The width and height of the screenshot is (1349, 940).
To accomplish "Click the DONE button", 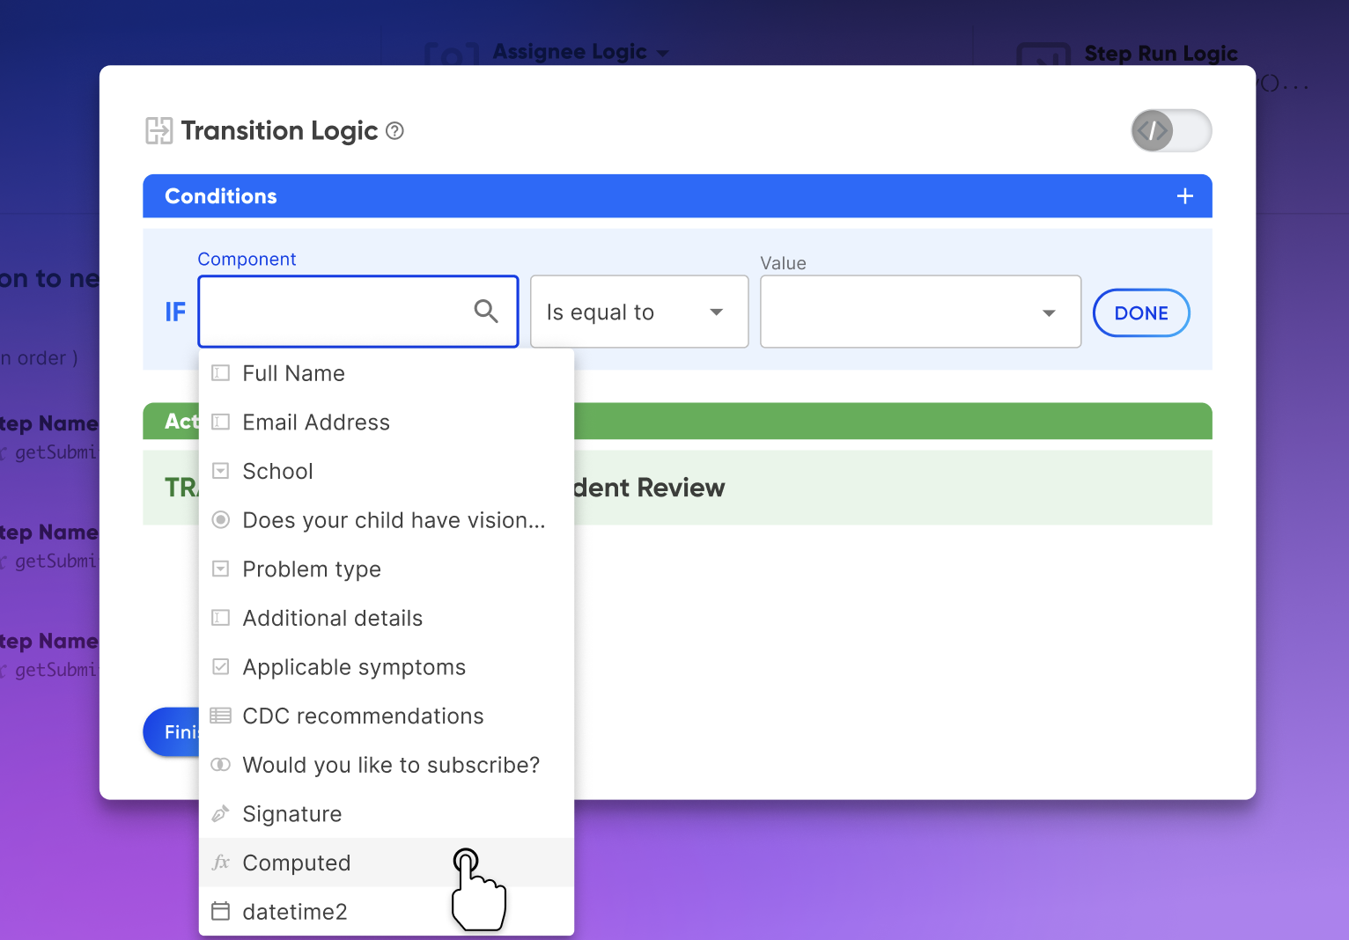I will coord(1141,312).
